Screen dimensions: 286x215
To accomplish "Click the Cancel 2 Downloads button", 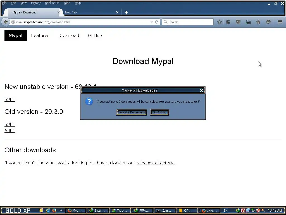I will click(x=132, y=112).
